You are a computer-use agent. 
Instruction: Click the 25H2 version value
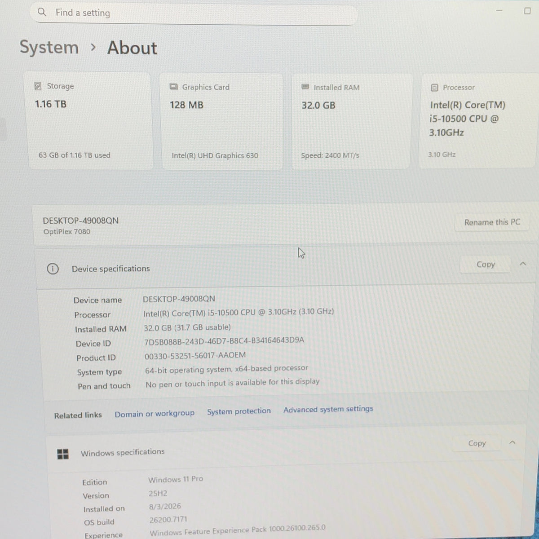click(158, 493)
